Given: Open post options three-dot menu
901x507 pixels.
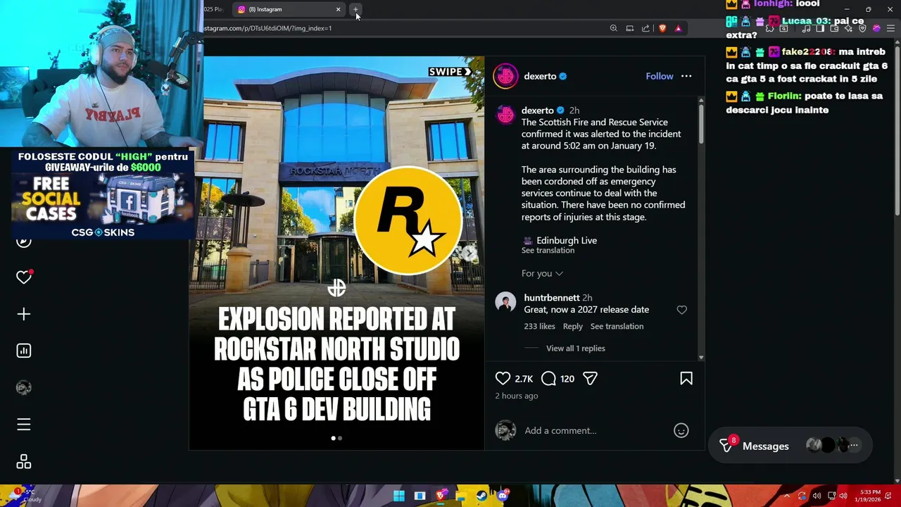Looking at the screenshot, I should click(x=686, y=76).
